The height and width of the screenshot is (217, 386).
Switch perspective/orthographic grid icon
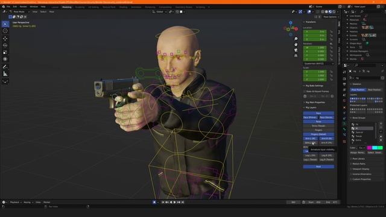pyautogui.click(x=296, y=56)
